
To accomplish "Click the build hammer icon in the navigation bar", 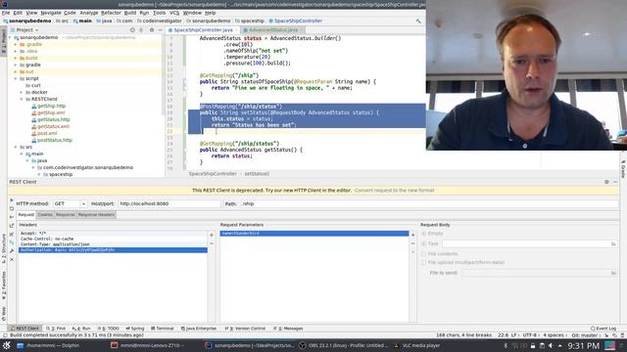I will tap(418, 21).
